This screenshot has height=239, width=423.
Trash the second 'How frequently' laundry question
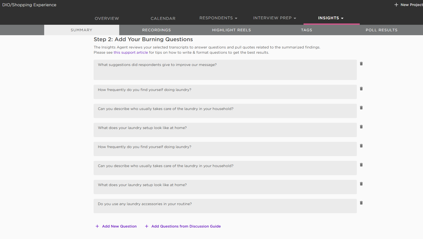[x=361, y=146]
